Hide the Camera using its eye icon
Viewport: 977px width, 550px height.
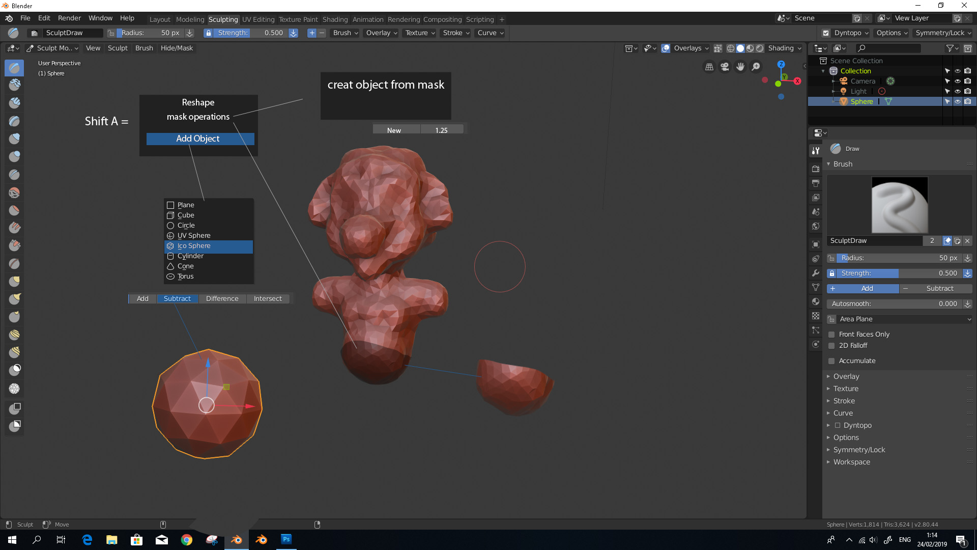(x=957, y=81)
